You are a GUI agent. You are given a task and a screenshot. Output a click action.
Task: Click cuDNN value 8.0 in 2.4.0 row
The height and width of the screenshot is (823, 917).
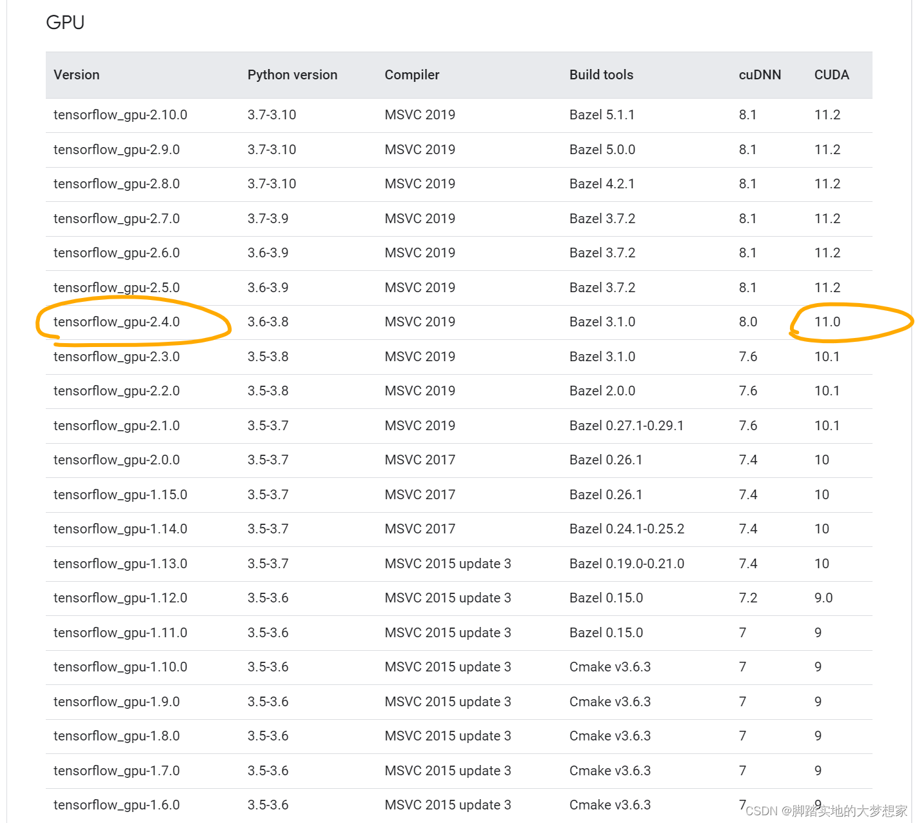[748, 322]
